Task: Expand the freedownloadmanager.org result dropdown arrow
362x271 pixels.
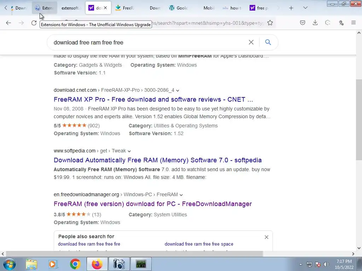Action: (181, 195)
